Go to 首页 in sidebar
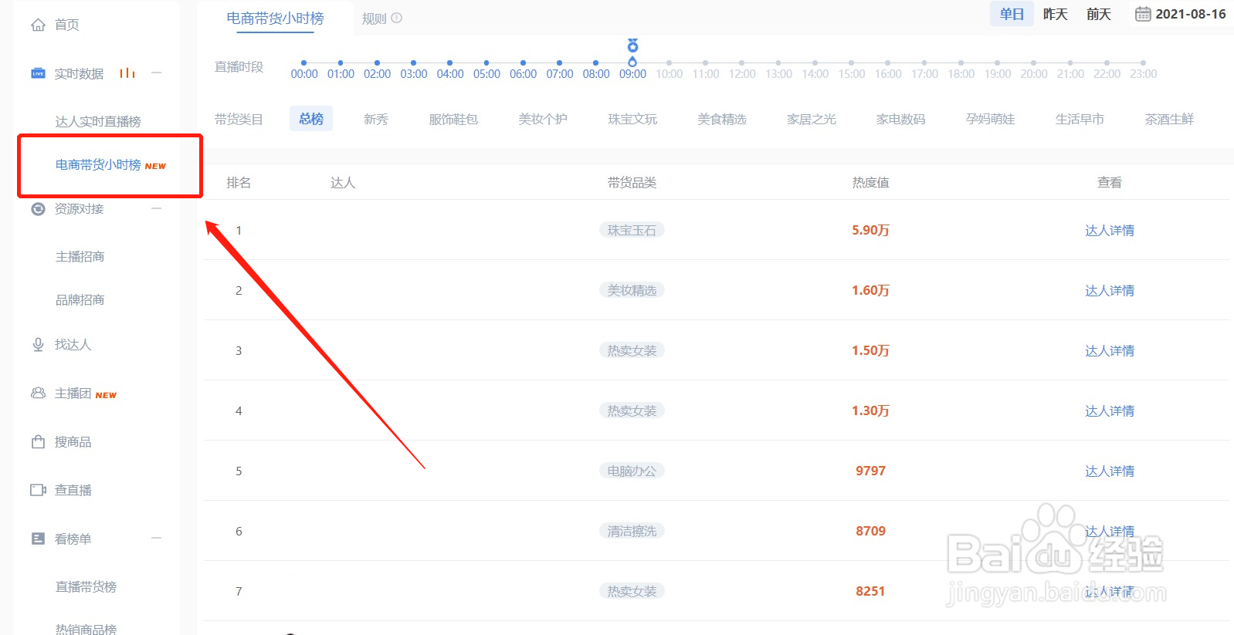 coord(67,25)
